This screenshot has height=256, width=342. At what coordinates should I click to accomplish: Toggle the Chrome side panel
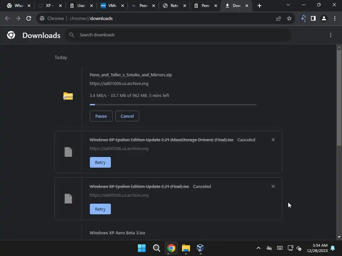click(313, 19)
